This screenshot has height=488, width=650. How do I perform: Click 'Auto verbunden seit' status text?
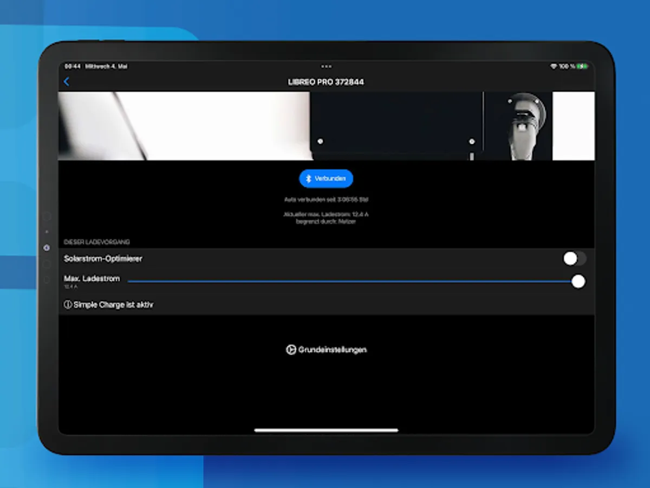(x=326, y=200)
